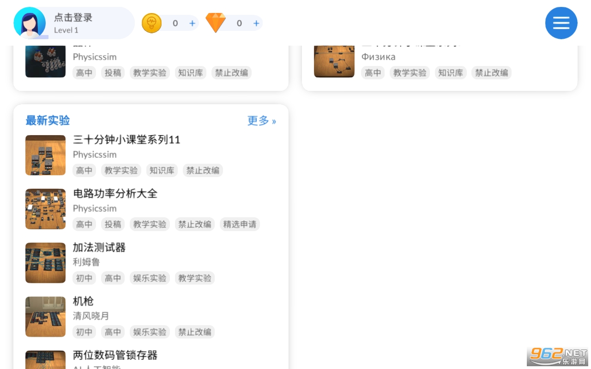Select 娱乐实验 tag of 加法测试器

tap(150, 278)
